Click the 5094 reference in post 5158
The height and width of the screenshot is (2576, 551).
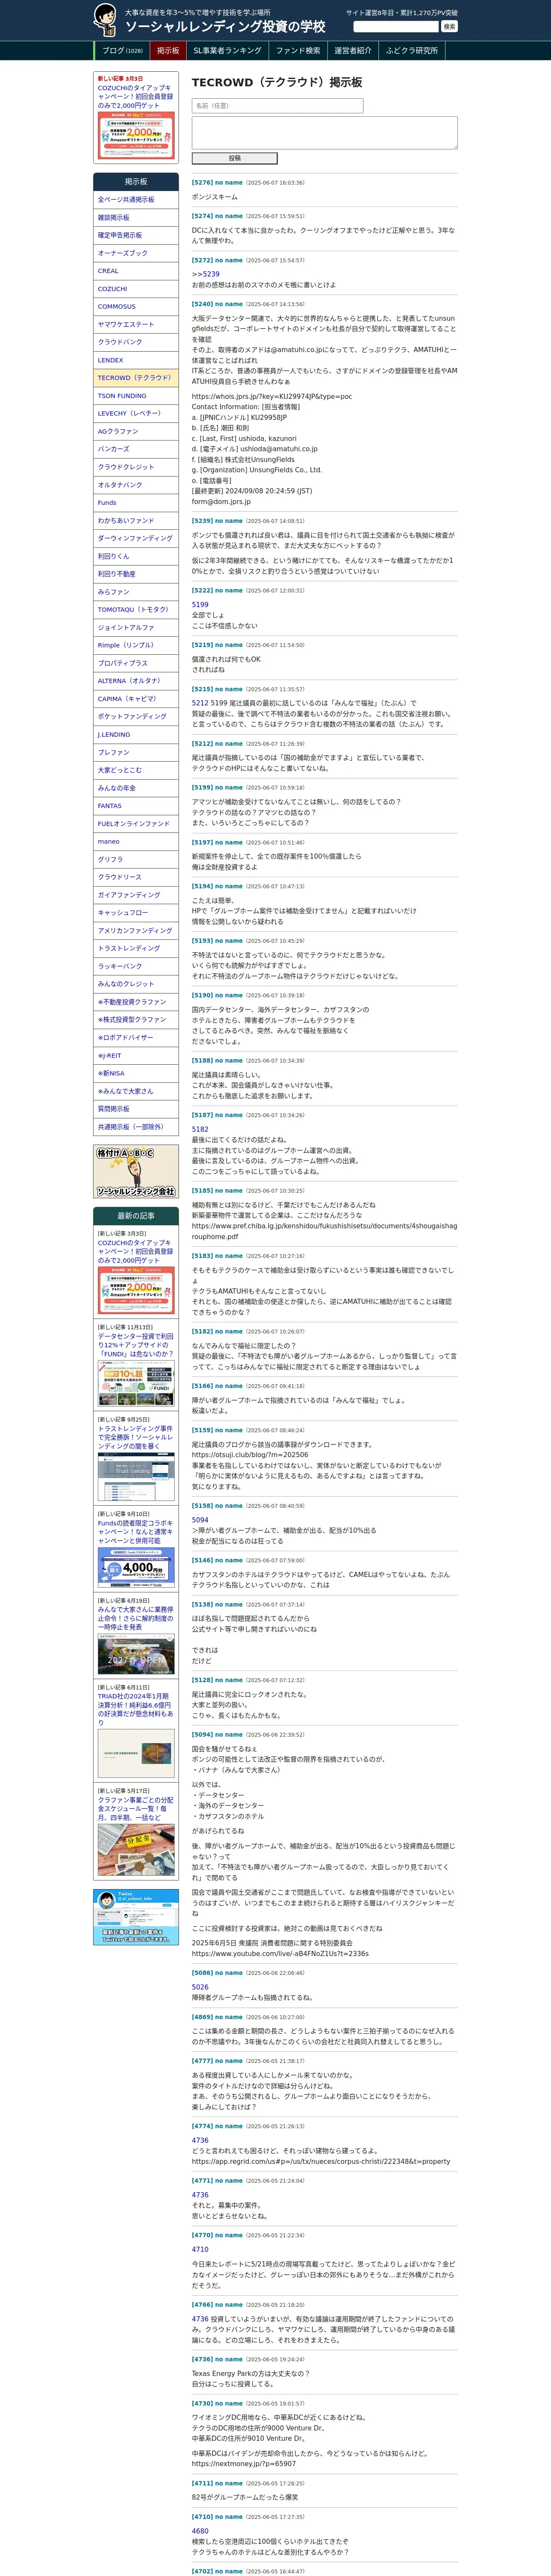pyautogui.click(x=200, y=1520)
